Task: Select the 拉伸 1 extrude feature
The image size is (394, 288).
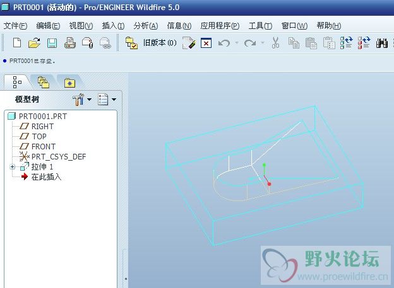Action: click(37, 166)
